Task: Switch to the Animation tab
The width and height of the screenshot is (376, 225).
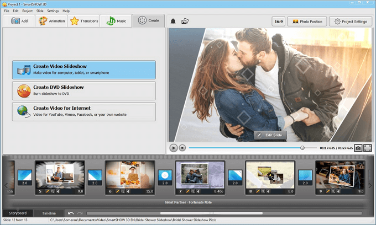Action: click(51, 21)
